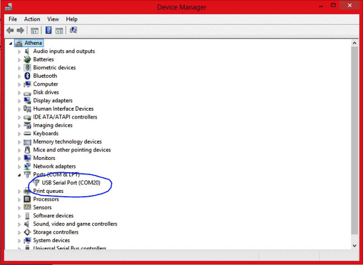Open the File menu
The width and height of the screenshot is (363, 265).
(12, 19)
